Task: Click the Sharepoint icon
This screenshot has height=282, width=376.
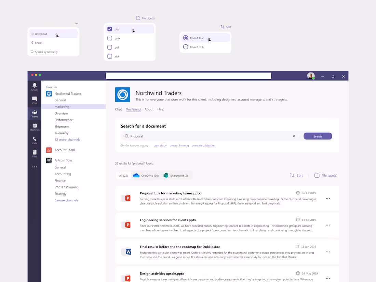Action: [166, 176]
